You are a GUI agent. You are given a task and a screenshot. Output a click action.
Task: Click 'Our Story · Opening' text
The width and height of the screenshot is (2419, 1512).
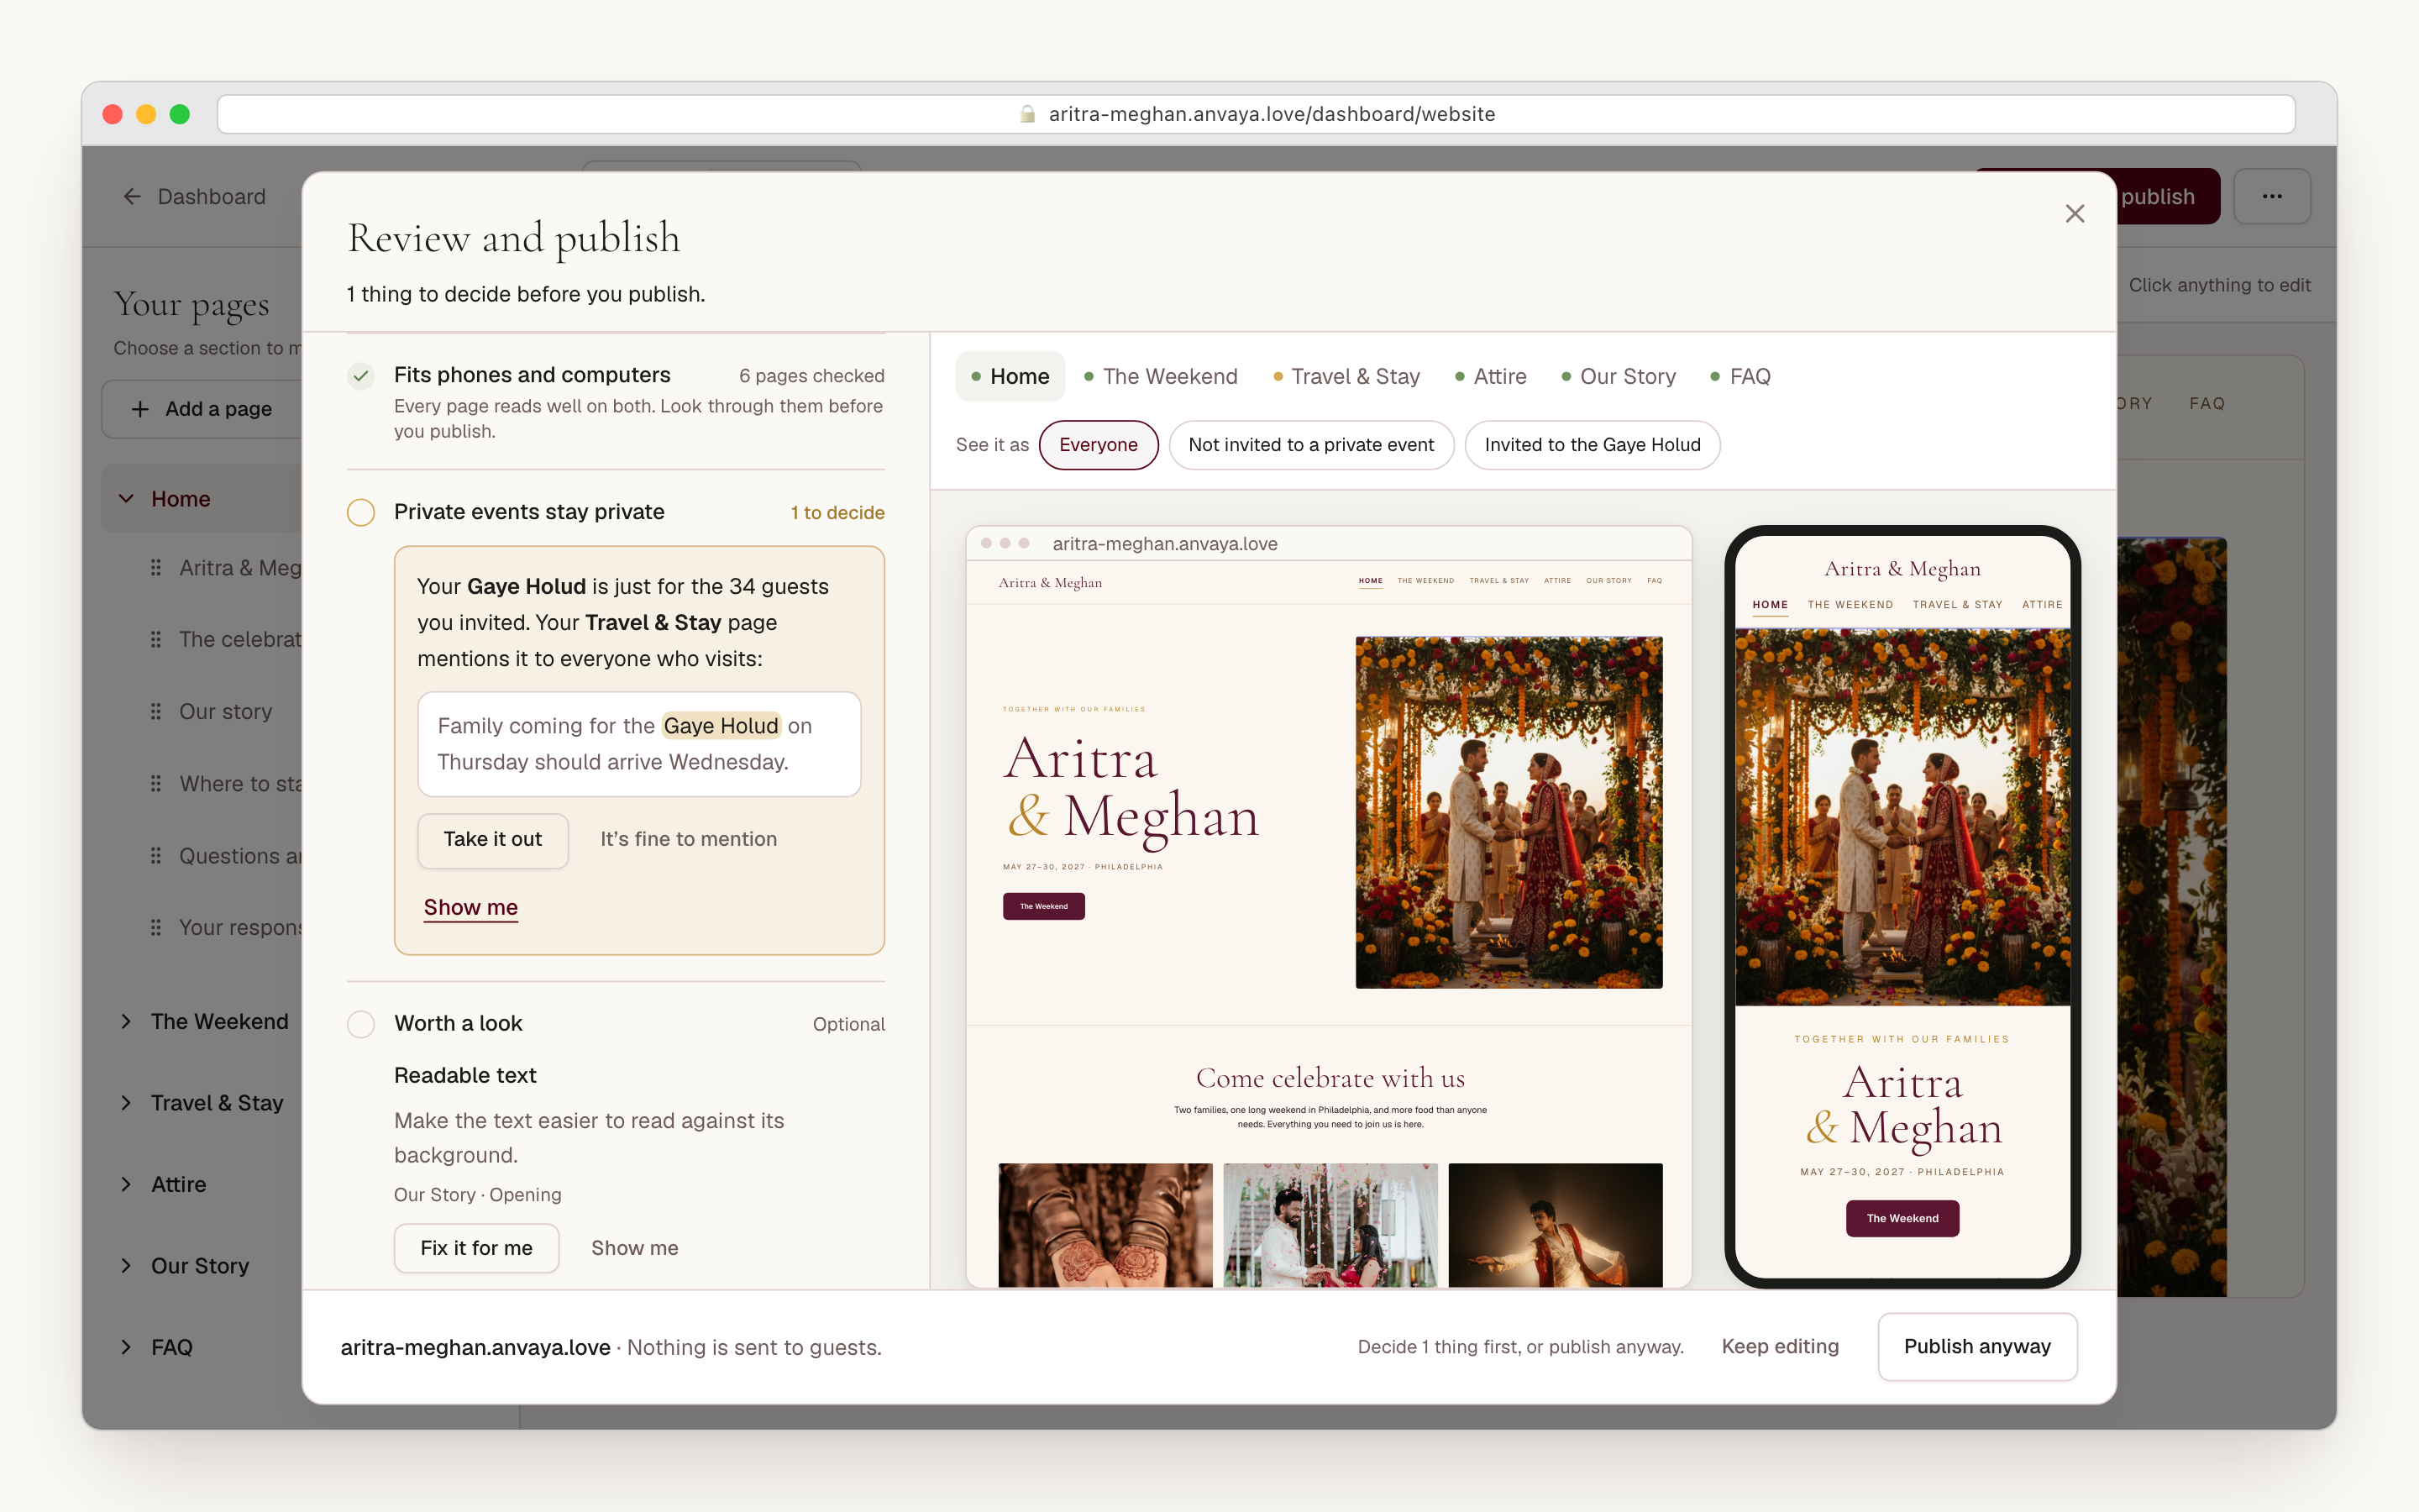[478, 1195]
